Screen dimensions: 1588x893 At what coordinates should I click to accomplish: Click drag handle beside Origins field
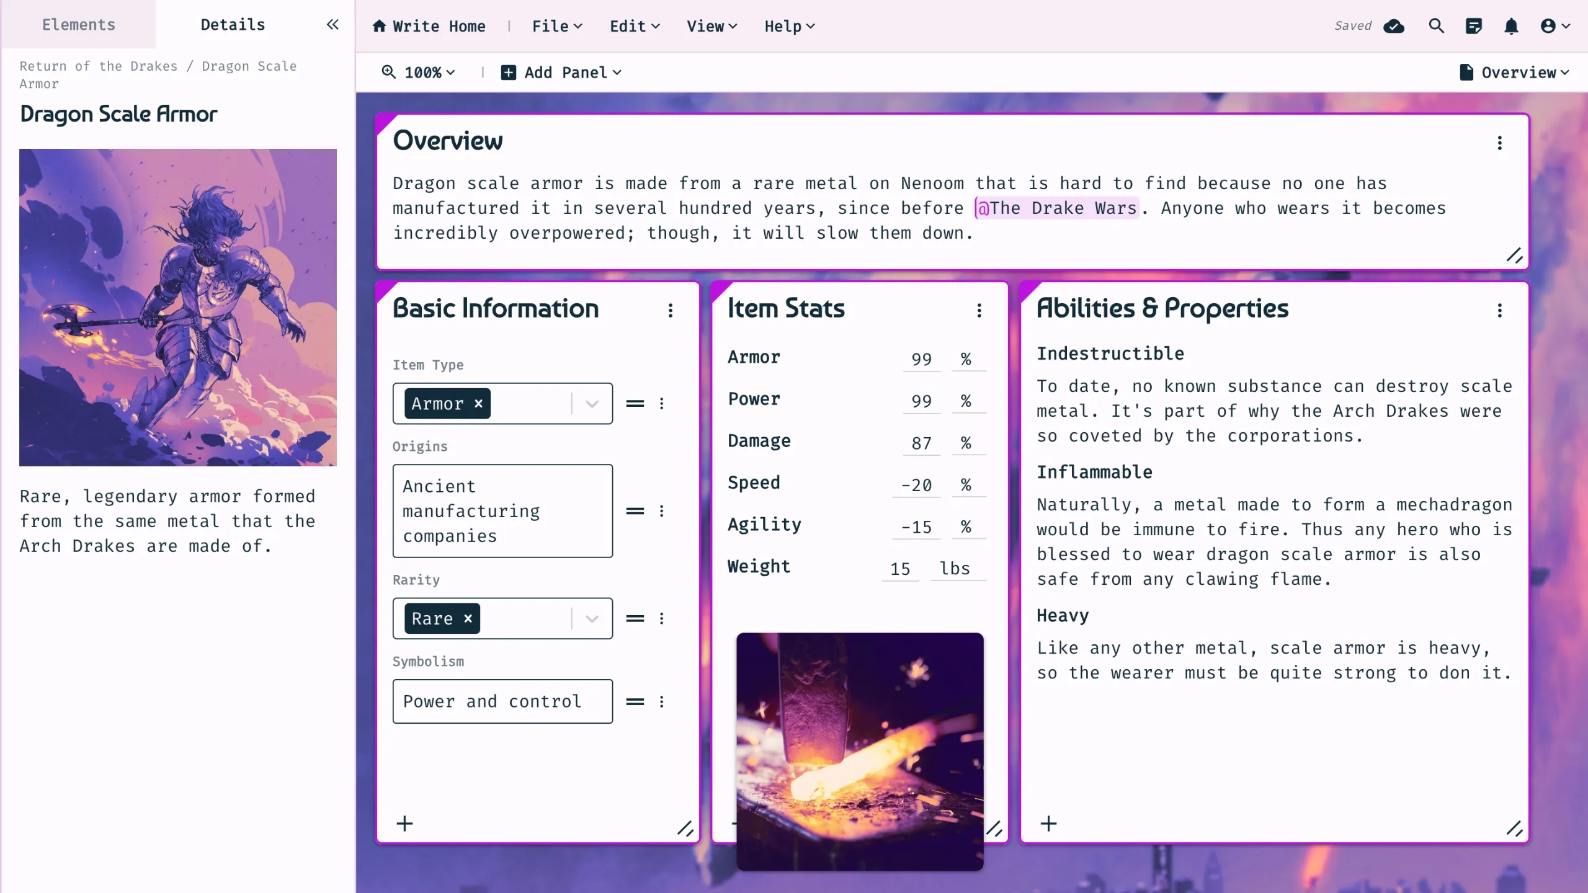click(x=635, y=511)
